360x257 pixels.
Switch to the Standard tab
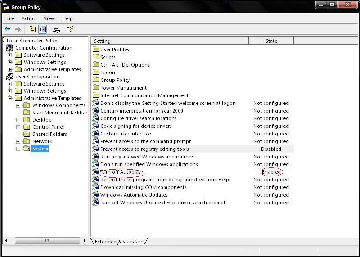[133, 242]
